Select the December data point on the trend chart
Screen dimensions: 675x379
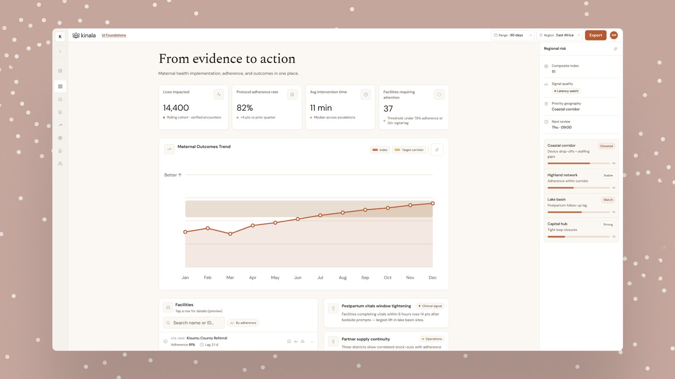432,203
